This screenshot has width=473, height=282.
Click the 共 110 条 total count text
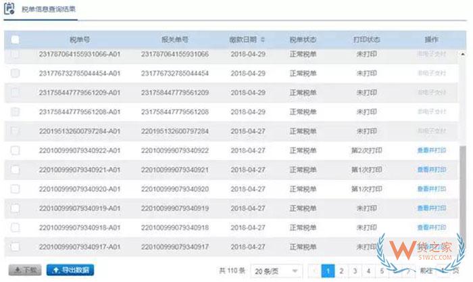point(232,271)
